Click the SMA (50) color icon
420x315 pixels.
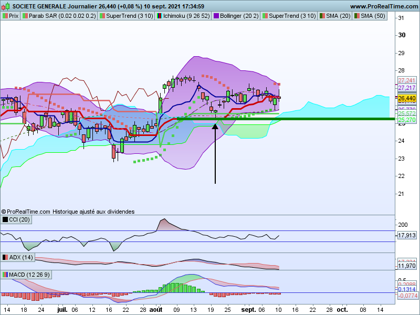coord(357,16)
